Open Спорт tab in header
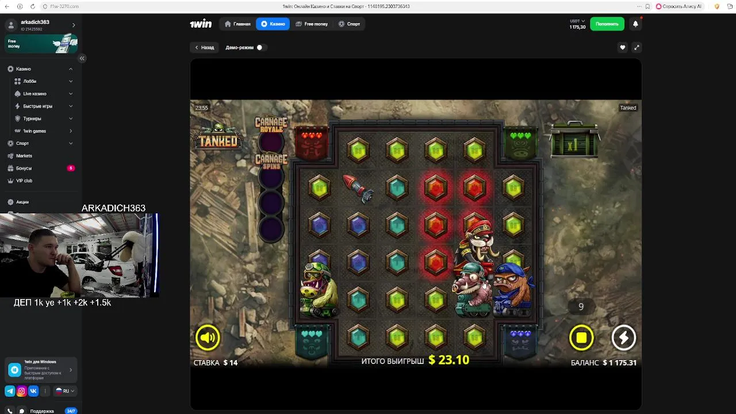This screenshot has height=414, width=736. coord(349,24)
